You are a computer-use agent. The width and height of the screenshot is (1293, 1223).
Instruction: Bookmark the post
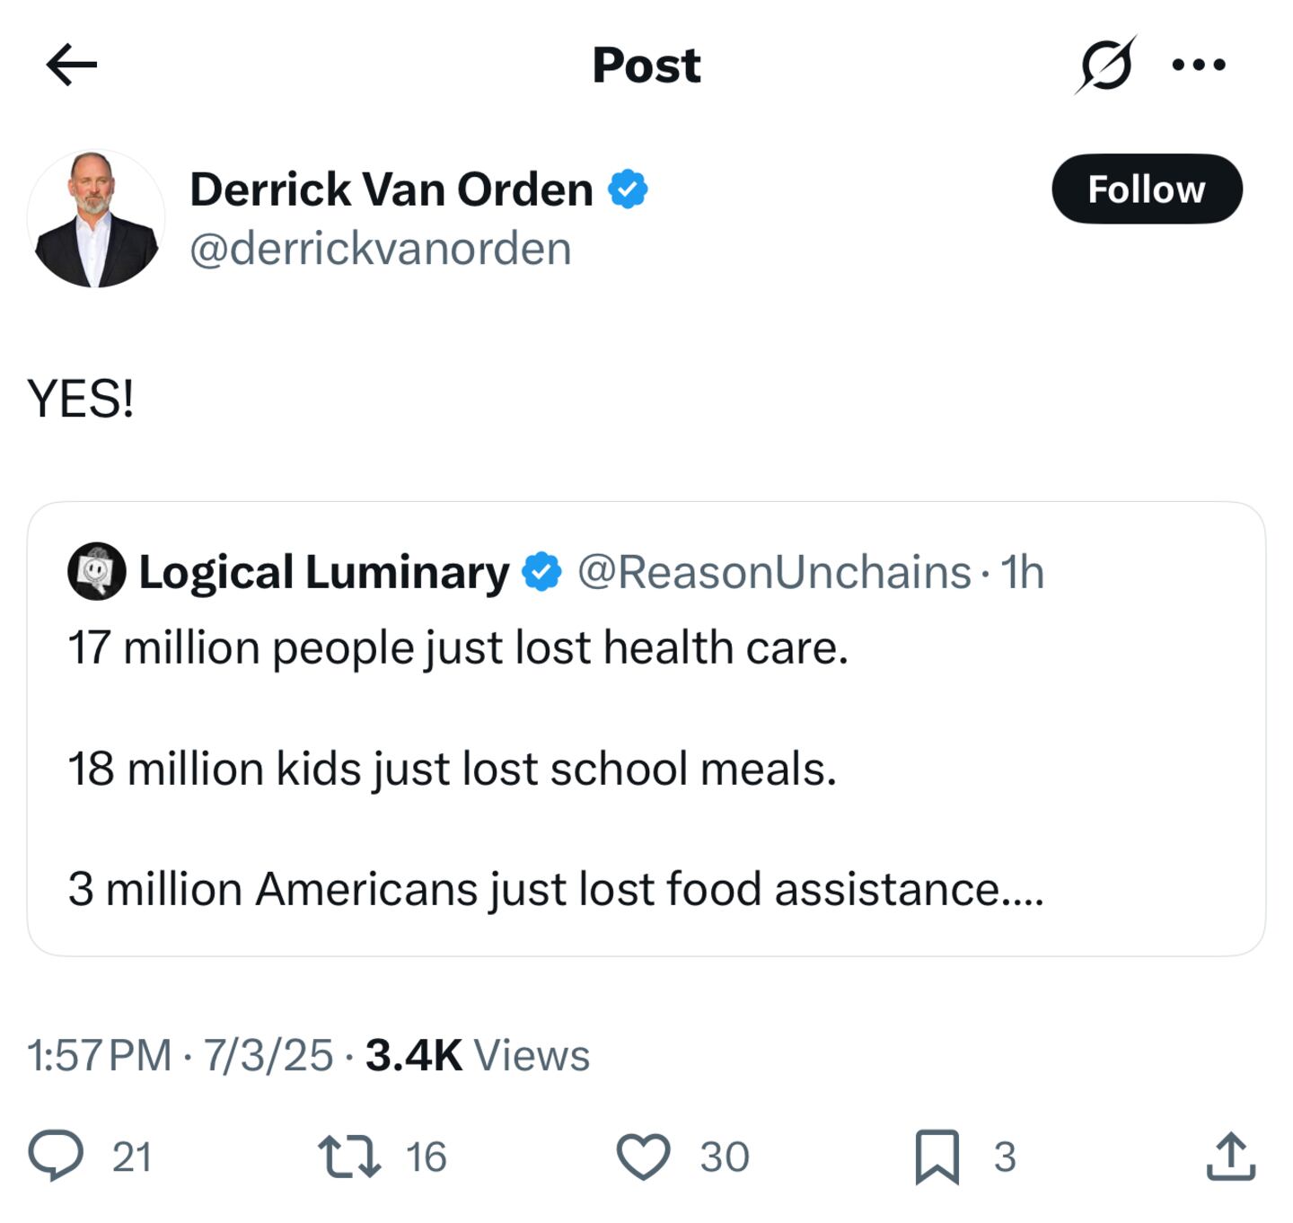click(x=937, y=1157)
